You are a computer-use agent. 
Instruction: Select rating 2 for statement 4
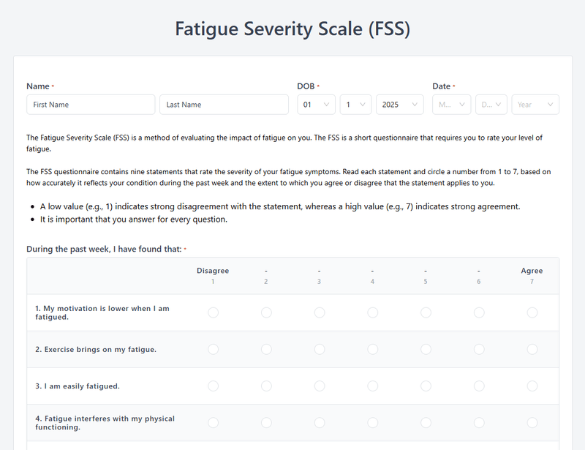(x=266, y=423)
